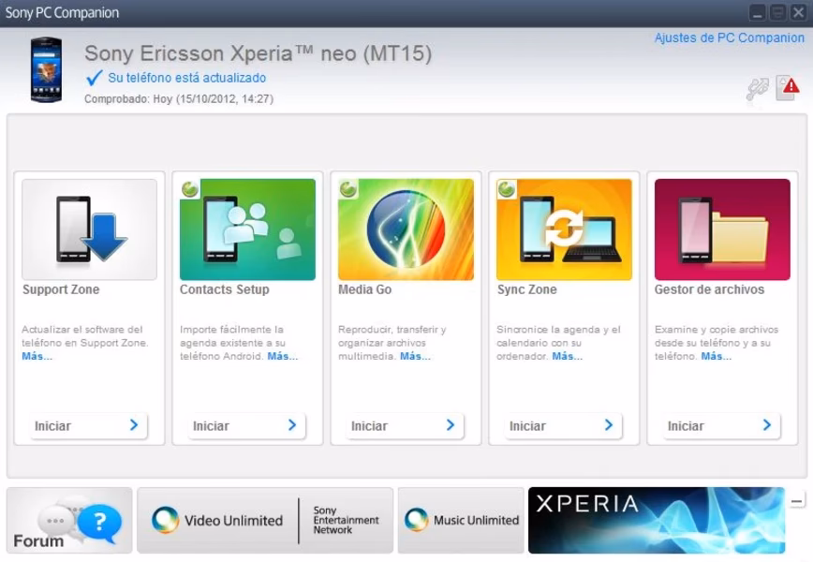The width and height of the screenshot is (813, 562).
Task: Open the Video Unlimited banner
Action: (x=265, y=520)
